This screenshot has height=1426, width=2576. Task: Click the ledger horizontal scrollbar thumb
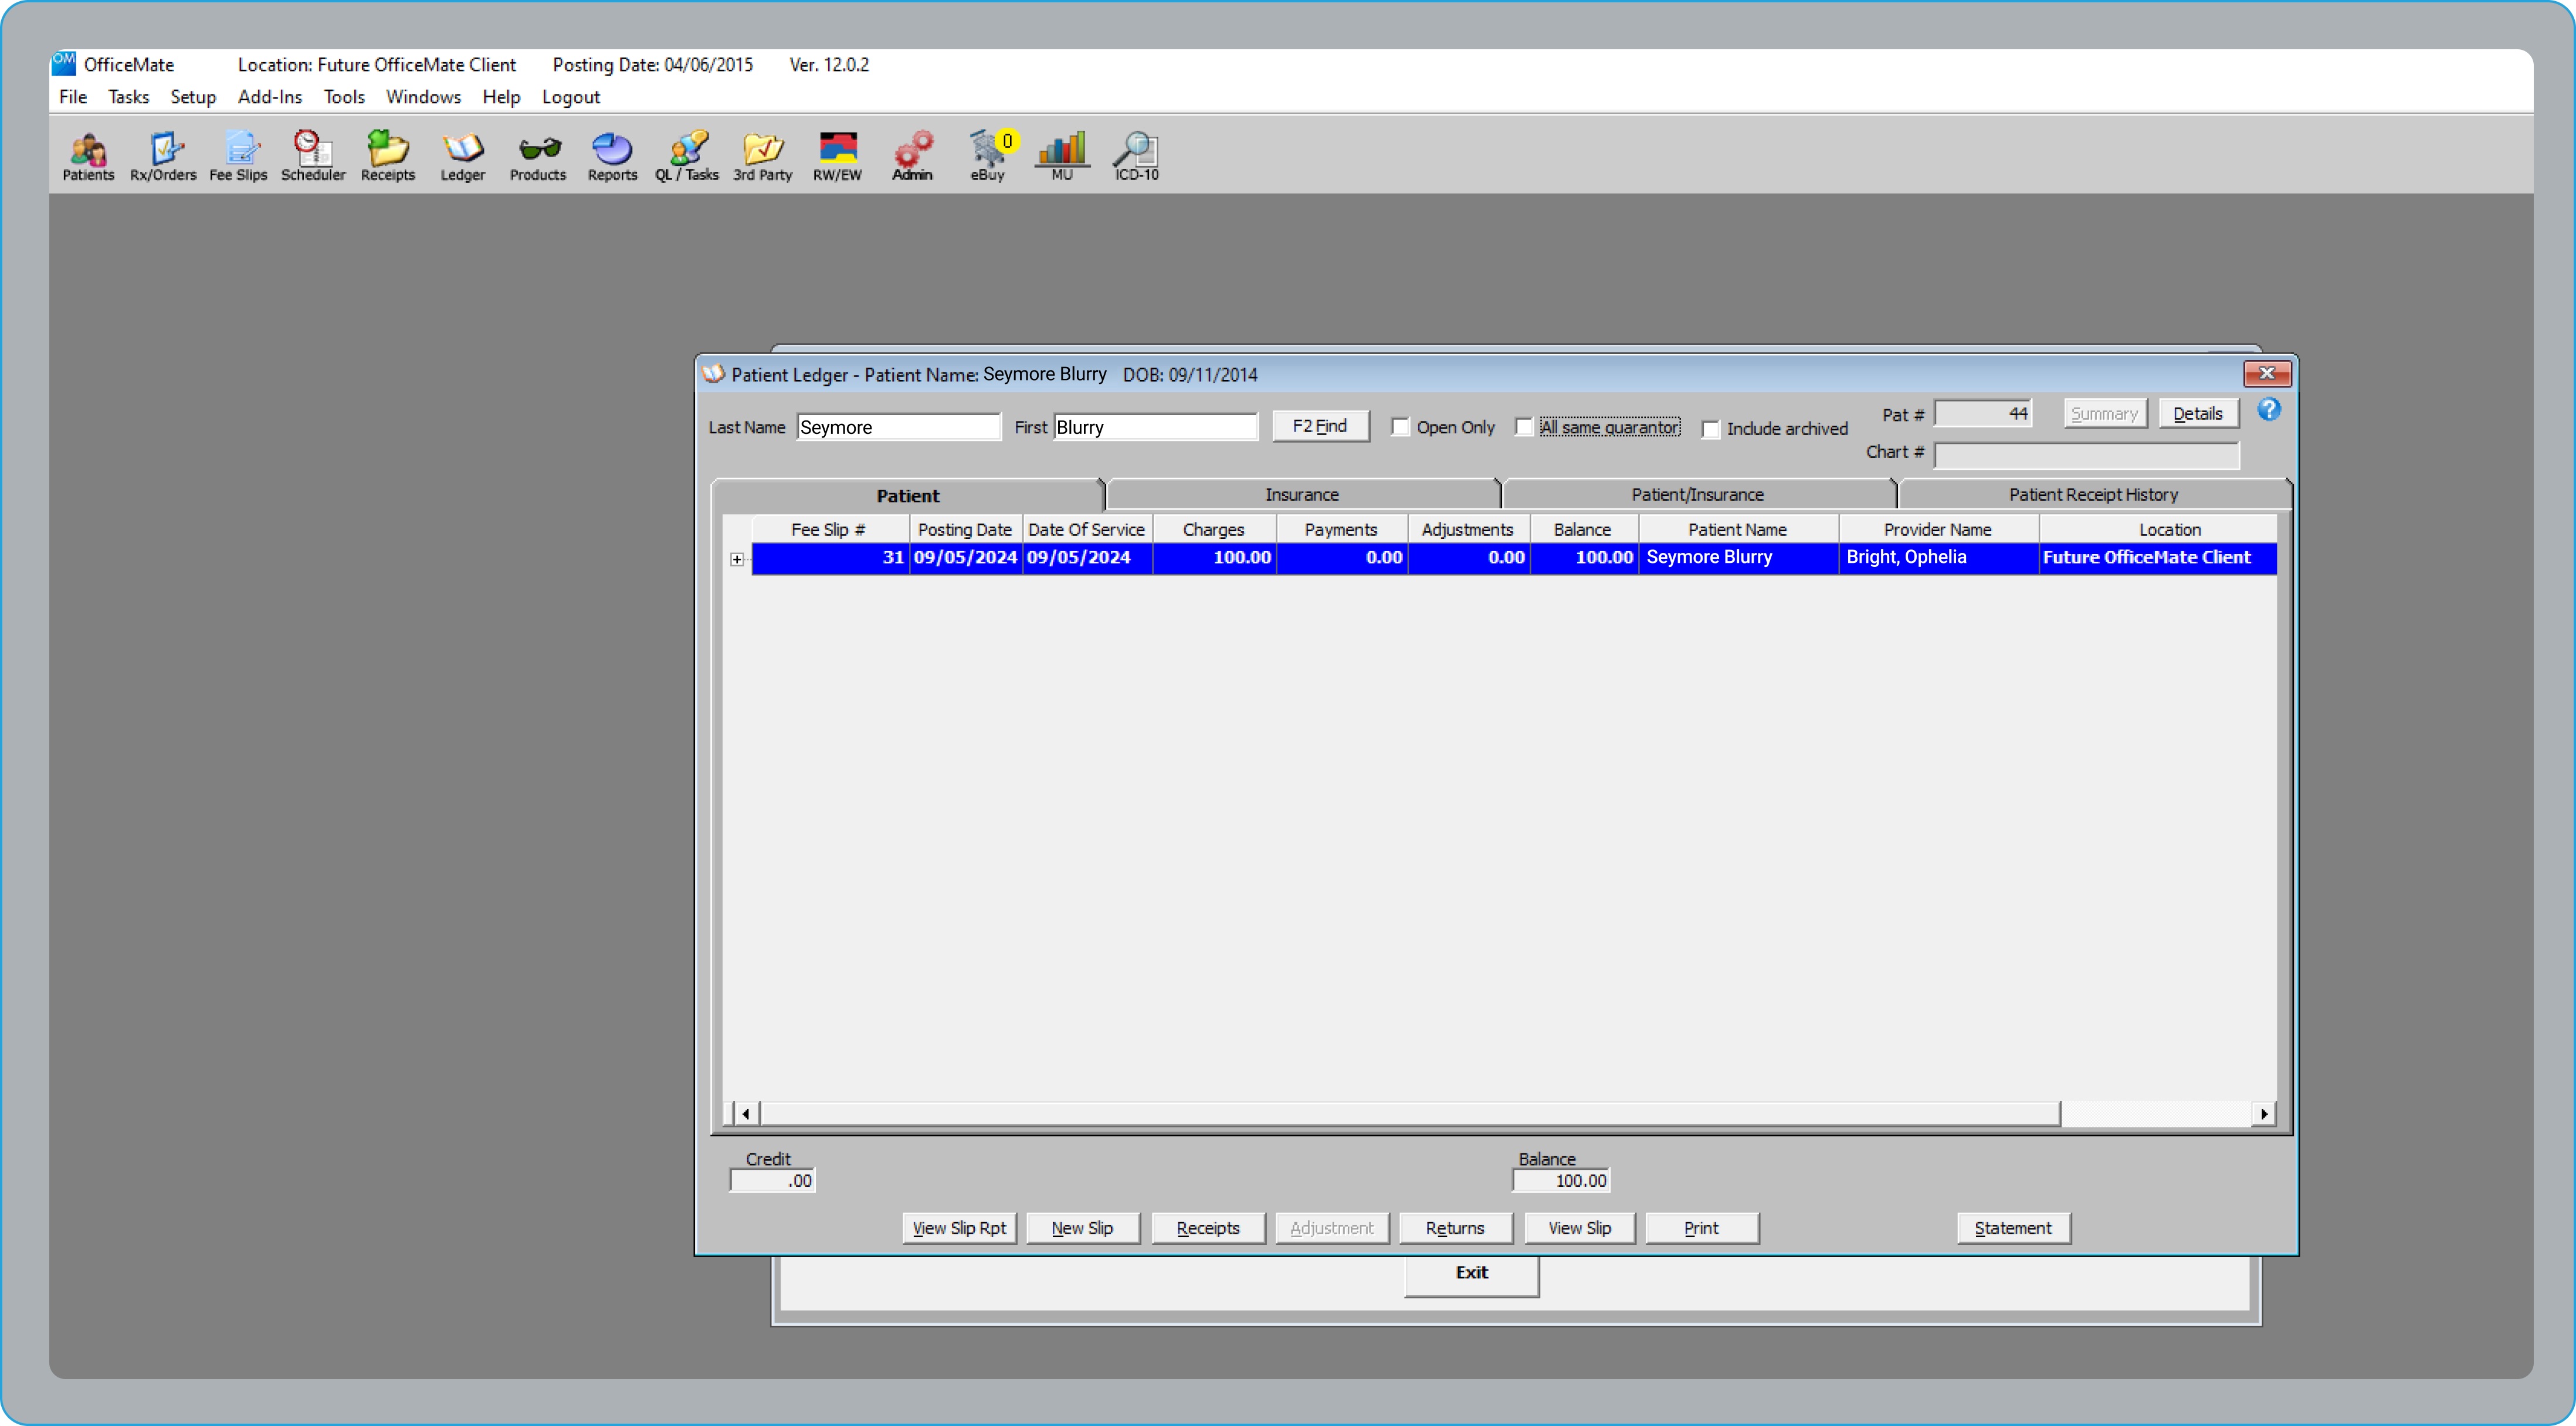click(1410, 1114)
